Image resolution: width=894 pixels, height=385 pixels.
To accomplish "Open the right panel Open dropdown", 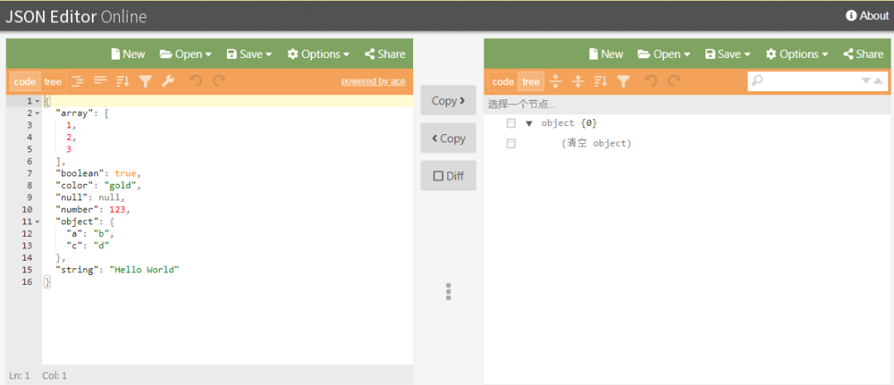I will pyautogui.click(x=664, y=54).
